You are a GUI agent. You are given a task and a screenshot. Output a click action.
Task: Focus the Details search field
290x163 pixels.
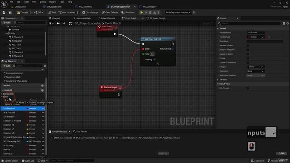[249, 24]
